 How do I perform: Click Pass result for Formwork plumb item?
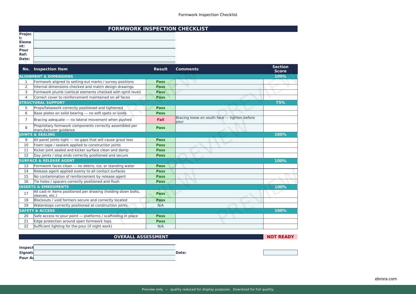[160, 92]
